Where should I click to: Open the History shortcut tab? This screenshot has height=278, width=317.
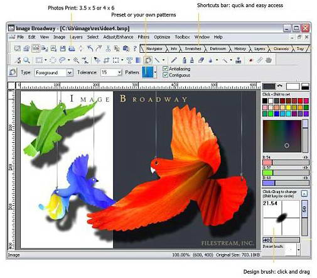[x=240, y=48]
